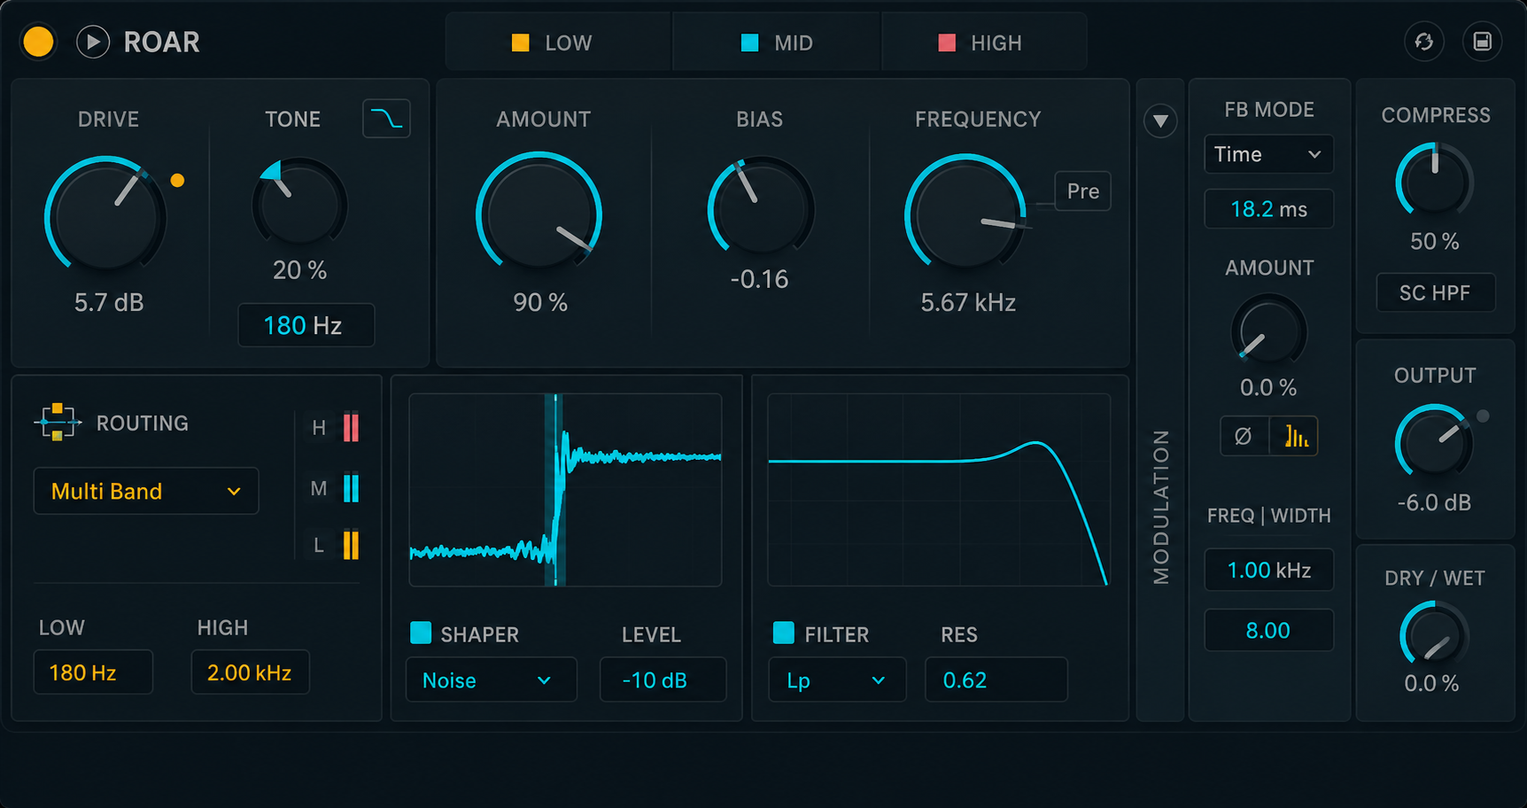This screenshot has width=1527, height=808.
Task: Switch to the HIGH band tab
Action: pos(981,43)
